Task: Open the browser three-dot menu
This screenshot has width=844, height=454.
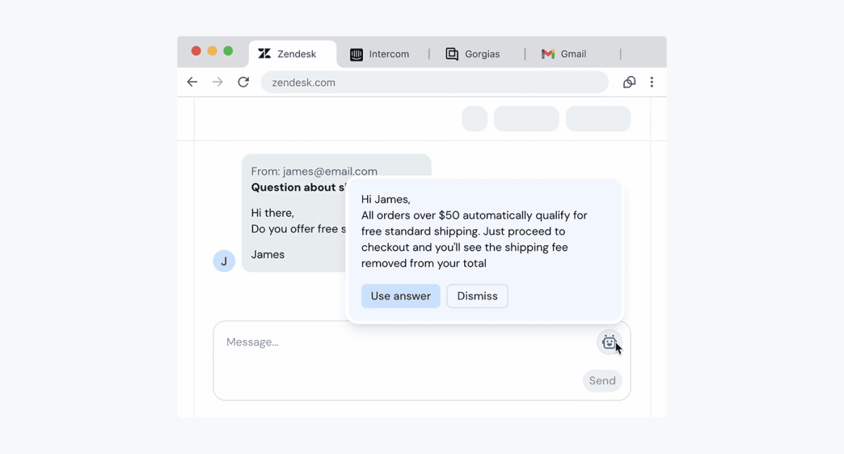Action: tap(652, 82)
